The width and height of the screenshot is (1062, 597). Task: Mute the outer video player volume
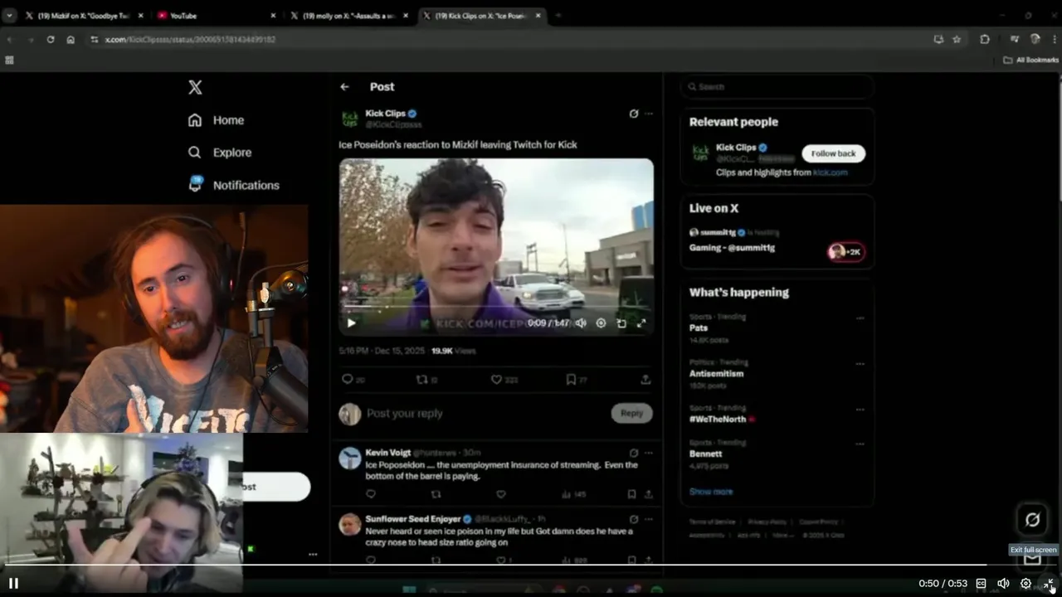point(1003,584)
